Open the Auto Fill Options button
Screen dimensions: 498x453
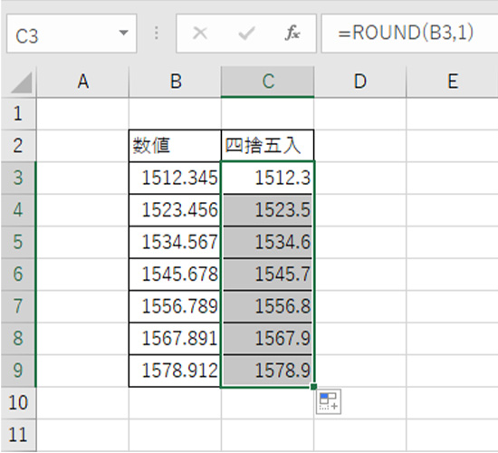tap(329, 401)
